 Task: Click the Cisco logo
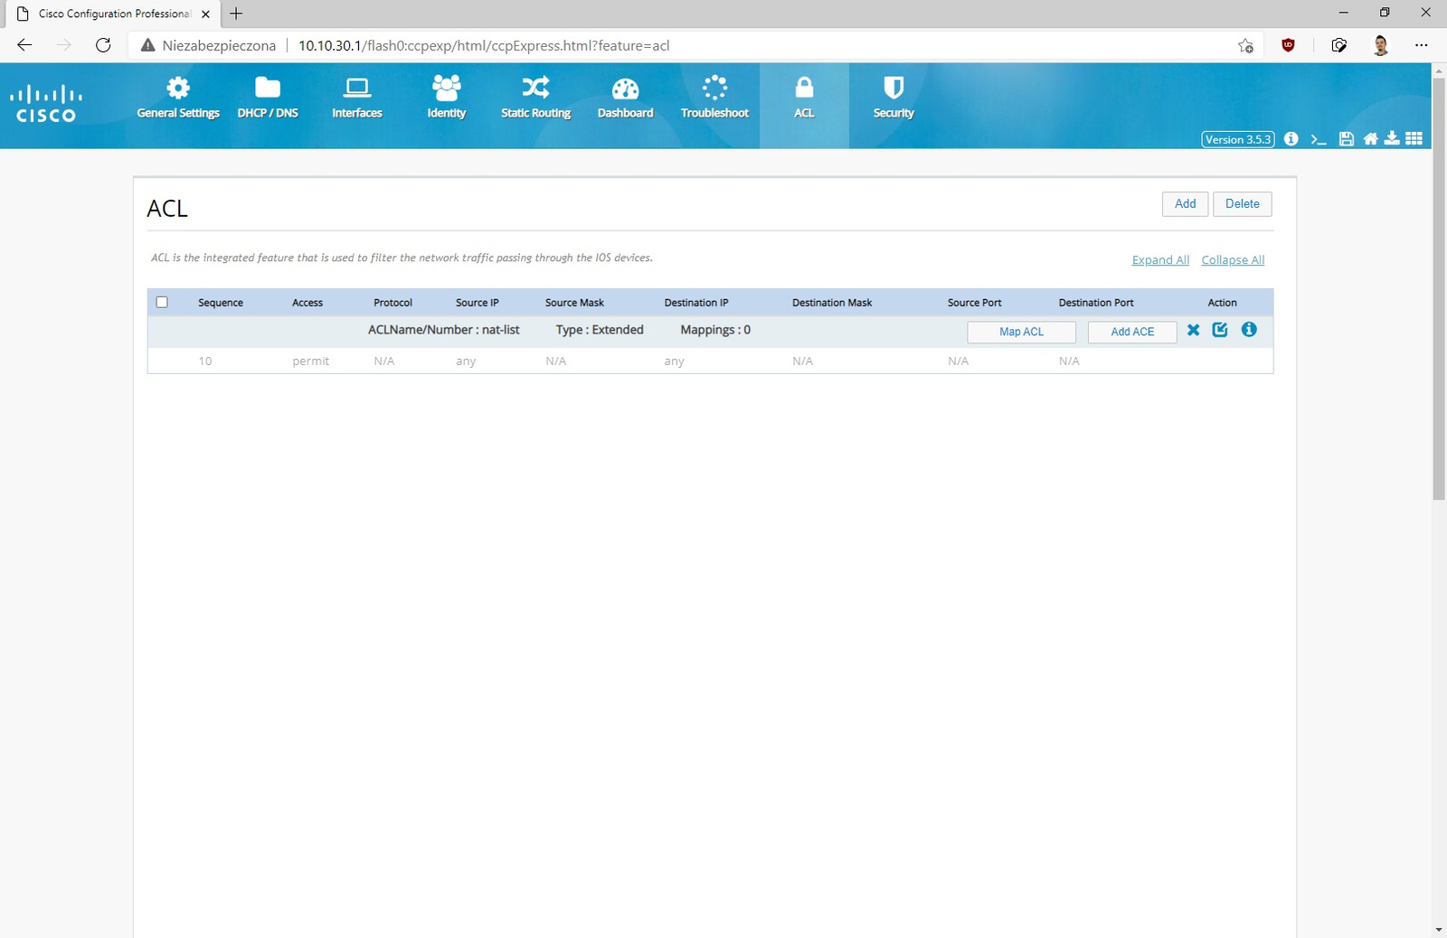pyautogui.click(x=46, y=104)
